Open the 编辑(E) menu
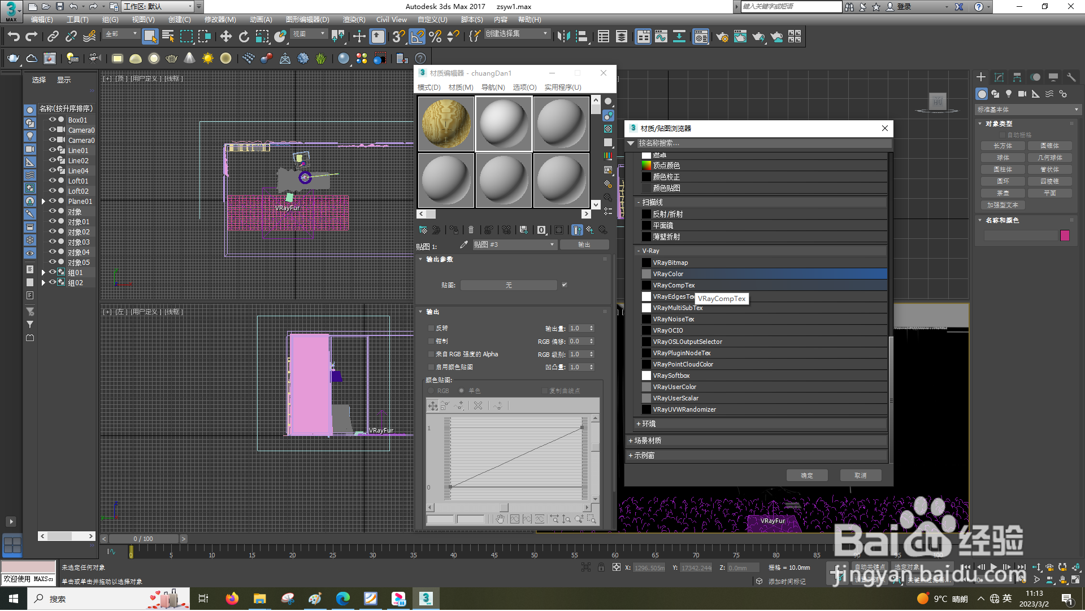1085x611 pixels. click(x=42, y=19)
